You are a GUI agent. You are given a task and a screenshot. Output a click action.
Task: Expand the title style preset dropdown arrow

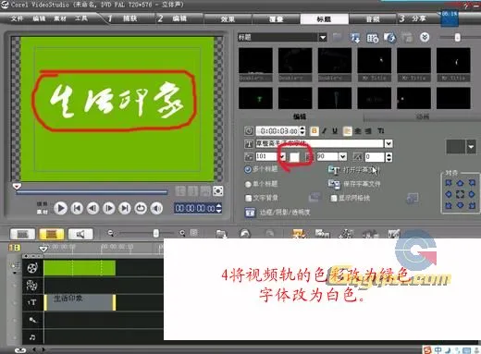tap(471, 147)
